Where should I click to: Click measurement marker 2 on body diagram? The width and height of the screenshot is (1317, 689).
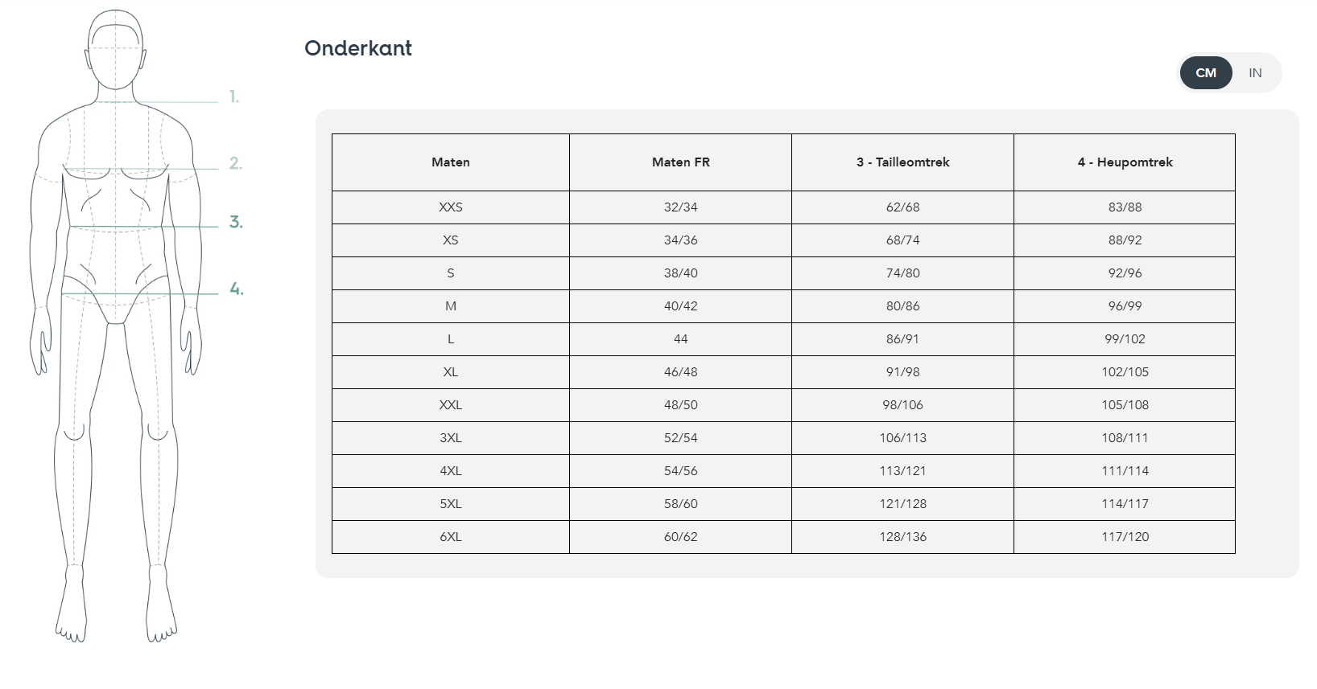pyautogui.click(x=235, y=163)
